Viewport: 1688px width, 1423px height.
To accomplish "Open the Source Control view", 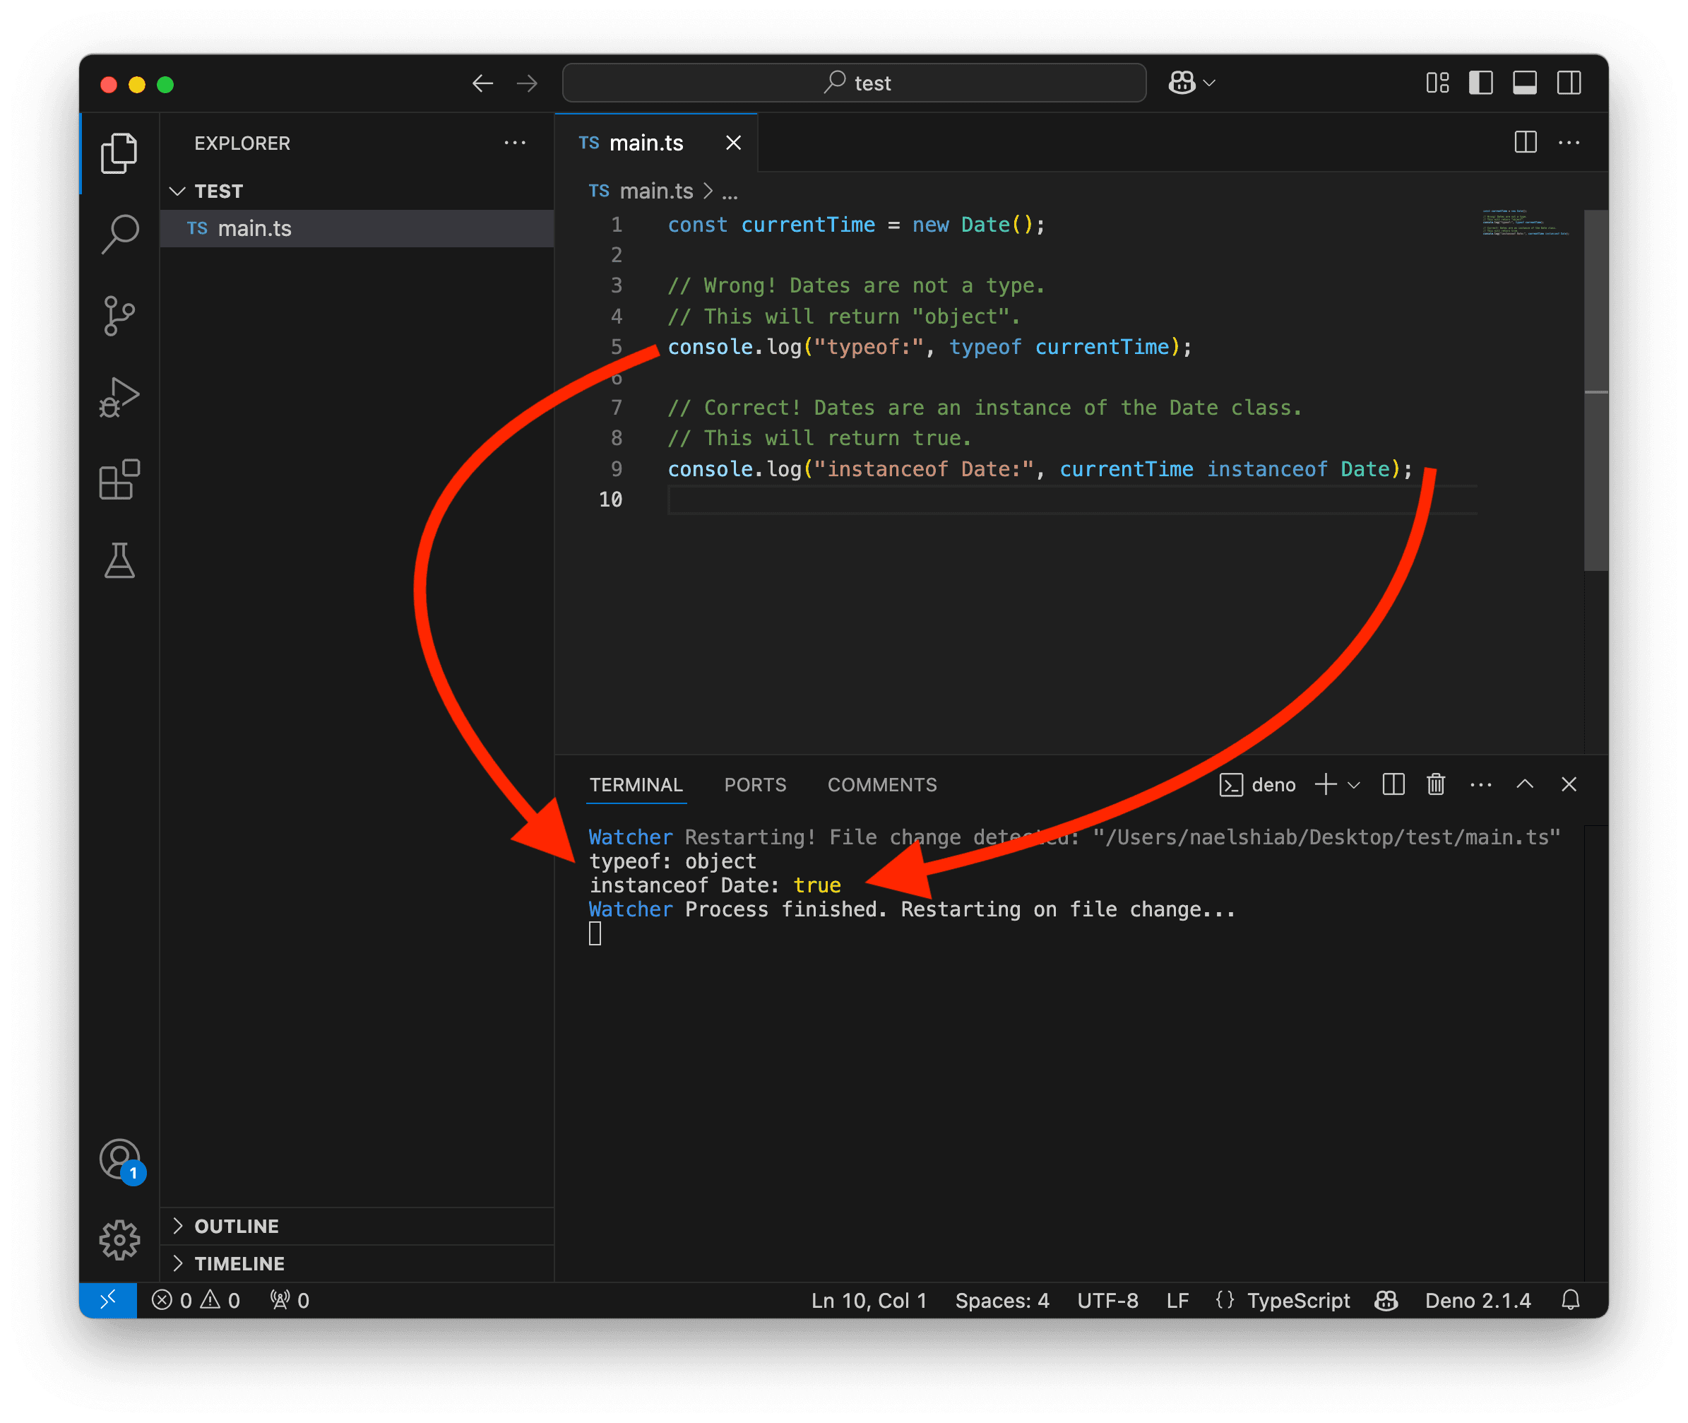I will click(119, 315).
